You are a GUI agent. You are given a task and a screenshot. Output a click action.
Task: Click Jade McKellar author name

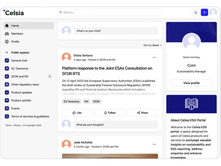(83, 143)
